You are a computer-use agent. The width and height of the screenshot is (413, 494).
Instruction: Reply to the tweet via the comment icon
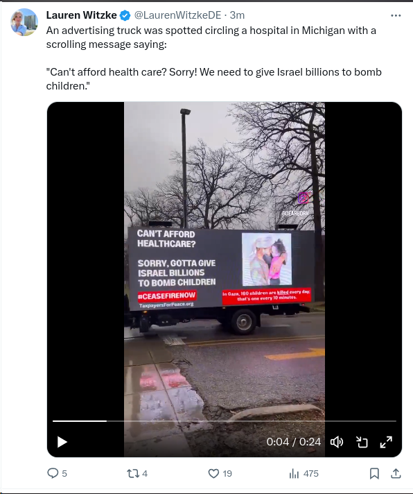[x=53, y=473]
